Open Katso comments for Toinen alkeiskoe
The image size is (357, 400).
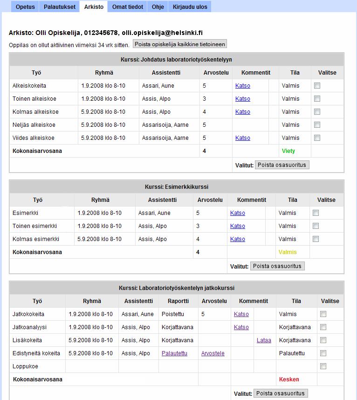(242, 99)
